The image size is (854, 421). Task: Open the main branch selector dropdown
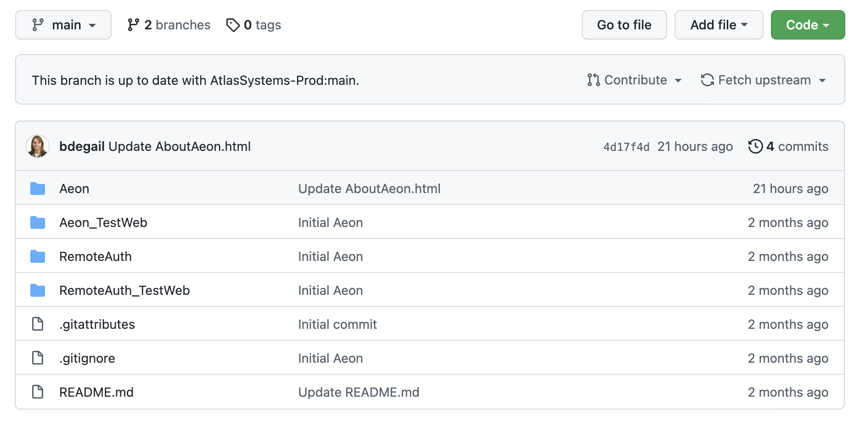pyautogui.click(x=63, y=25)
